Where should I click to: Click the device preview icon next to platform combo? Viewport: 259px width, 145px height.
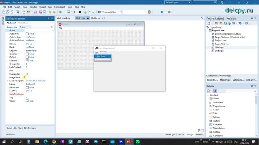(149, 12)
